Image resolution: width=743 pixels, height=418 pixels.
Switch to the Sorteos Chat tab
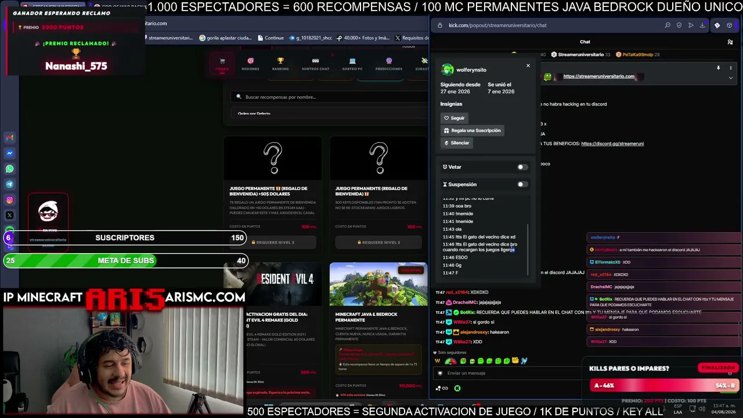coord(315,64)
